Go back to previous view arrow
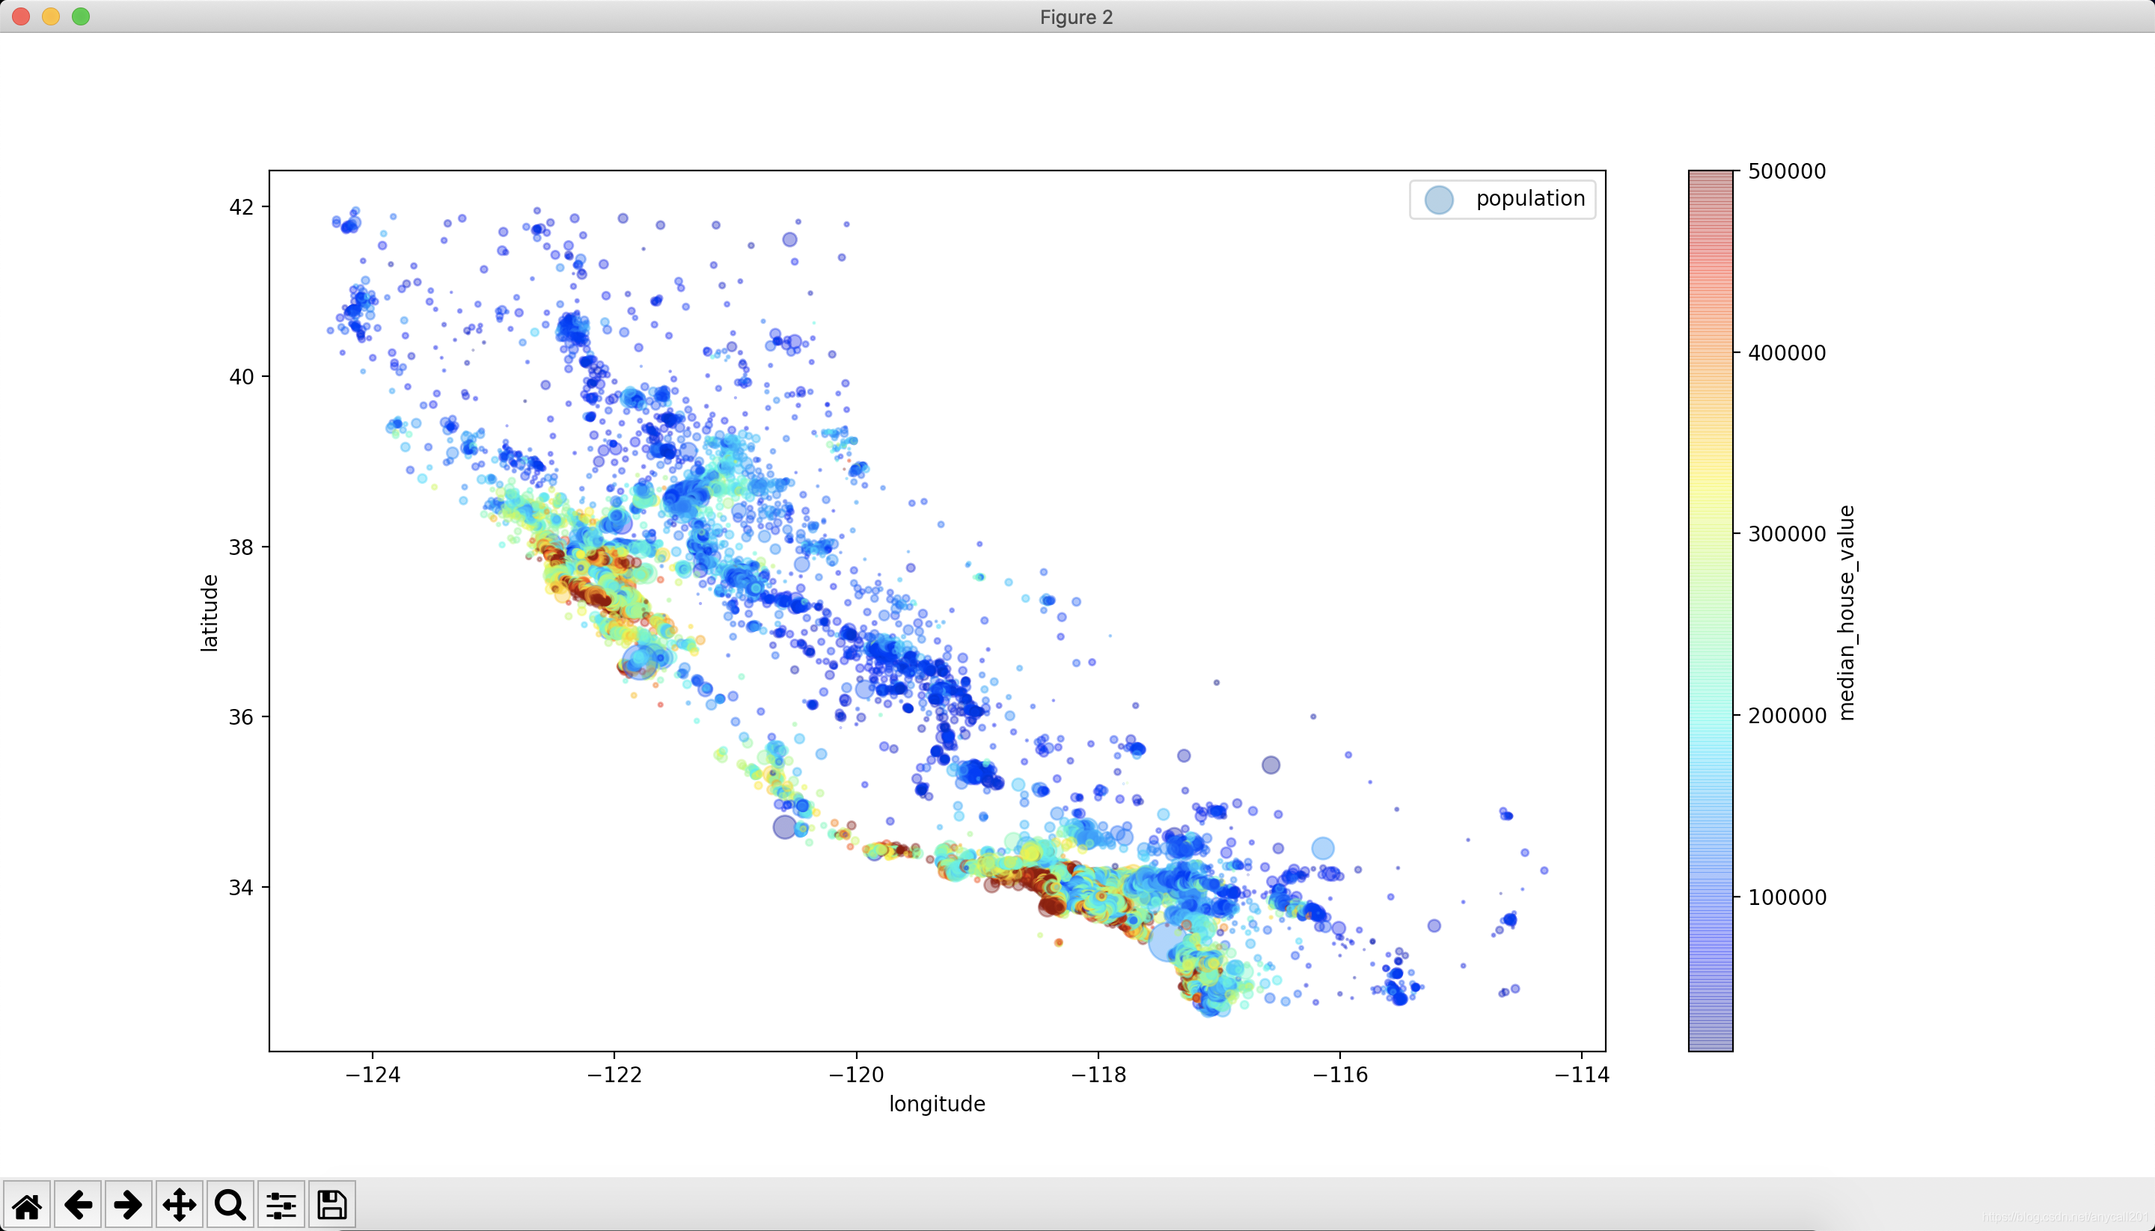 (78, 1204)
